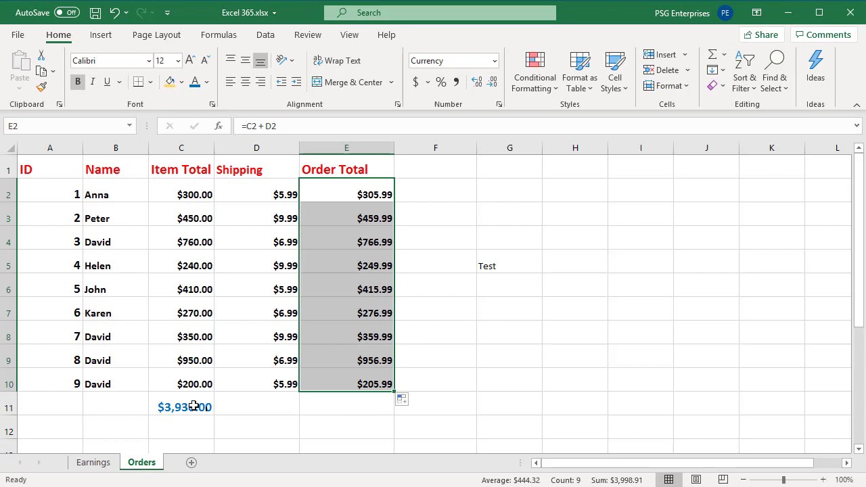Image resolution: width=866 pixels, height=487 pixels.
Task: Click the Font Color red A
Action: pos(195,82)
